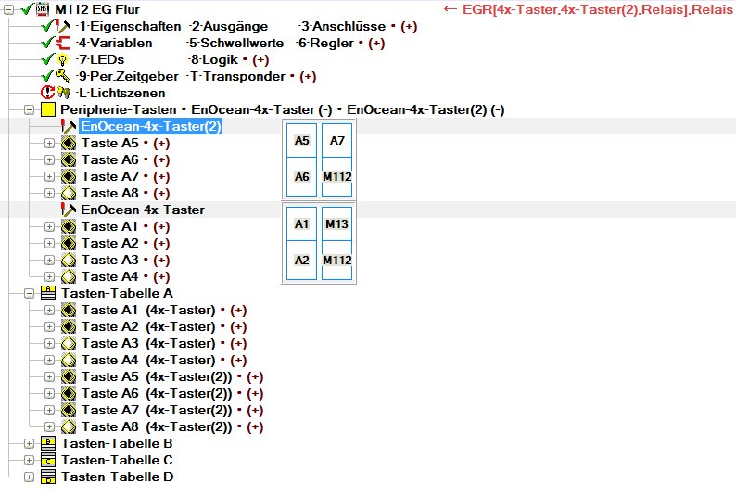
Task: Collapse the Peripherie-Tasten tree node
Action: click(x=29, y=109)
